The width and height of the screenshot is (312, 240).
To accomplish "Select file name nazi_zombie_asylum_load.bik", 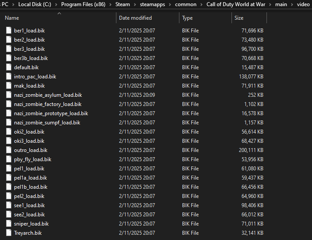I will (x=48, y=95).
